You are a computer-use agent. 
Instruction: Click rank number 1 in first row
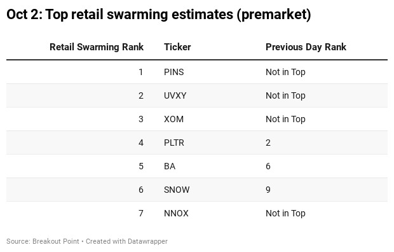(x=140, y=72)
